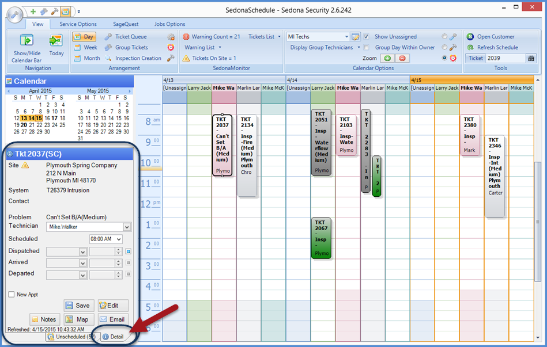Open the Arrived date dropdown
The width and height of the screenshot is (547, 347).
coord(82,263)
